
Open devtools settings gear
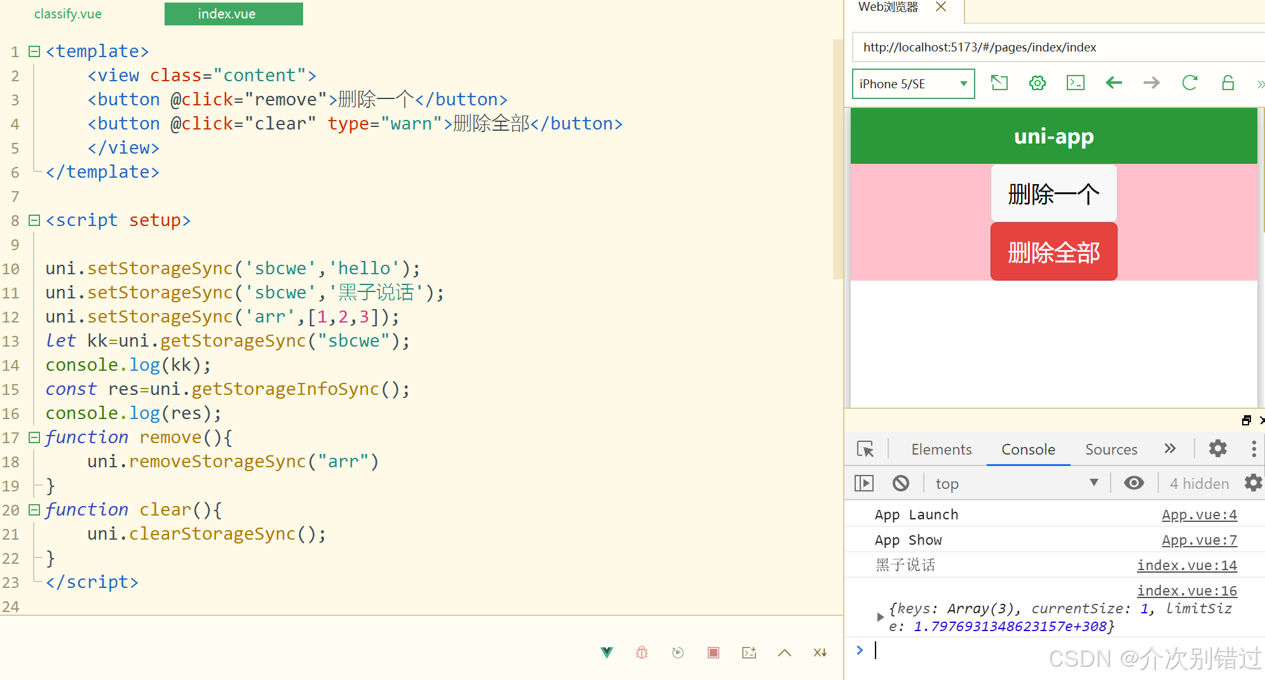(x=1217, y=449)
